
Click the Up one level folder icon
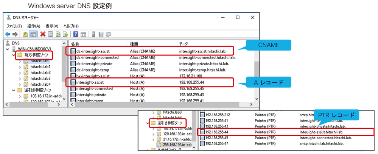click(x=25, y=34)
